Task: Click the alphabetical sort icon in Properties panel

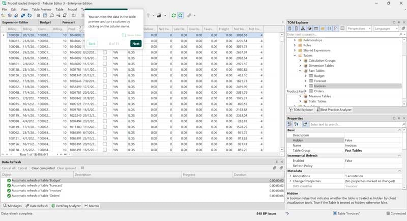Action: [x=296, y=124]
